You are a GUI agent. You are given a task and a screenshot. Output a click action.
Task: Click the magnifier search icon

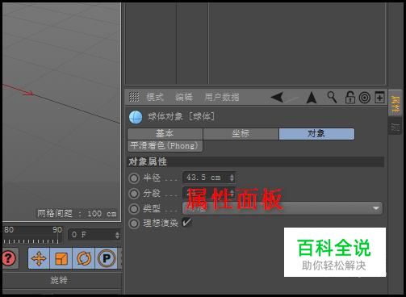pos(332,97)
